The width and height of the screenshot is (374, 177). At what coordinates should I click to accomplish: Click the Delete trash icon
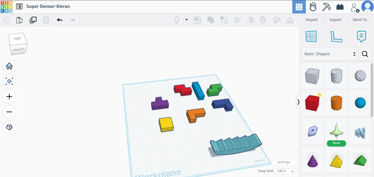tap(46, 20)
